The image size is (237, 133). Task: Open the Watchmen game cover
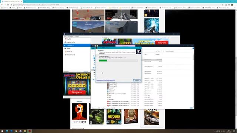pyautogui.click(x=114, y=117)
